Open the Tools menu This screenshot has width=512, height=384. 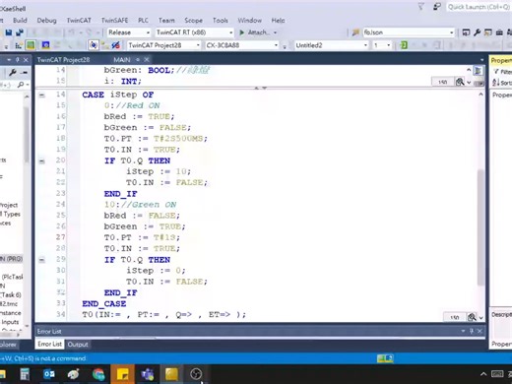point(221,21)
